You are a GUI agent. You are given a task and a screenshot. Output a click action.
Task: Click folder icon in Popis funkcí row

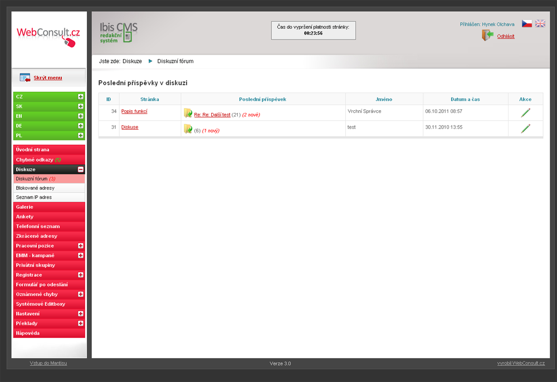tap(188, 113)
